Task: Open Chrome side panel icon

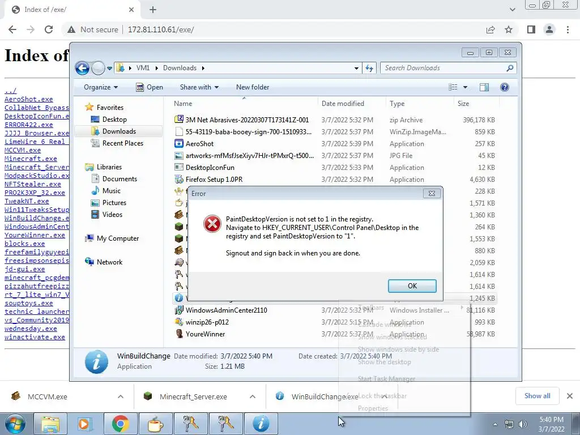Action: [x=531, y=29]
